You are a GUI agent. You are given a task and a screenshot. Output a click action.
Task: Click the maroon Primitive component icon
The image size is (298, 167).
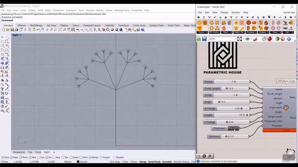tap(249, 23)
